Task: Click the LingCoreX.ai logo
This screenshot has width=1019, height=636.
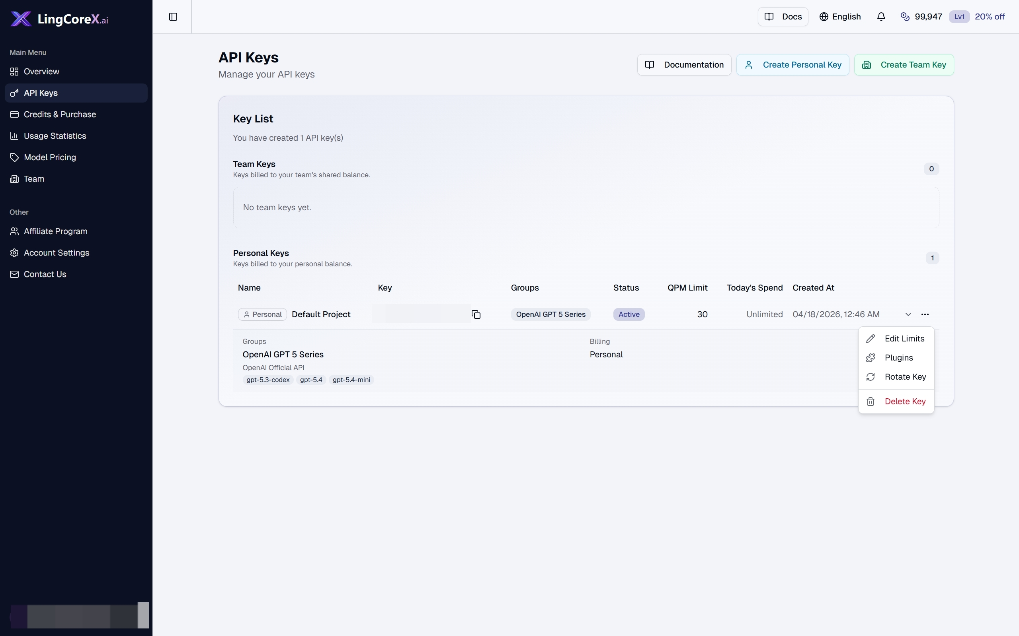Action: [59, 19]
